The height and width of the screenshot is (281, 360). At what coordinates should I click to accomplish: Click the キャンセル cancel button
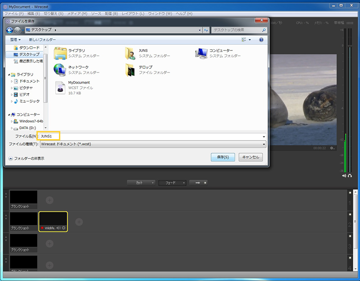pos(251,157)
